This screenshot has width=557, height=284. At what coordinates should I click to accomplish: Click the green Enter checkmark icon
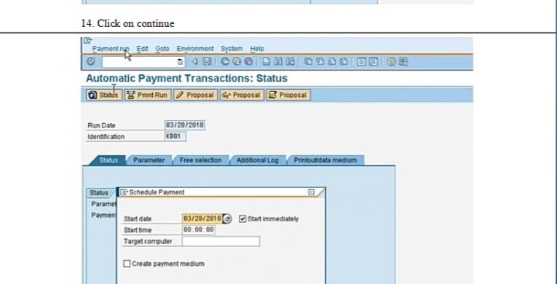(x=90, y=61)
